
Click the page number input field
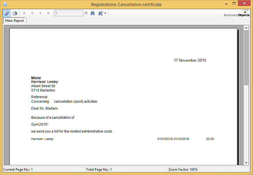69,13
